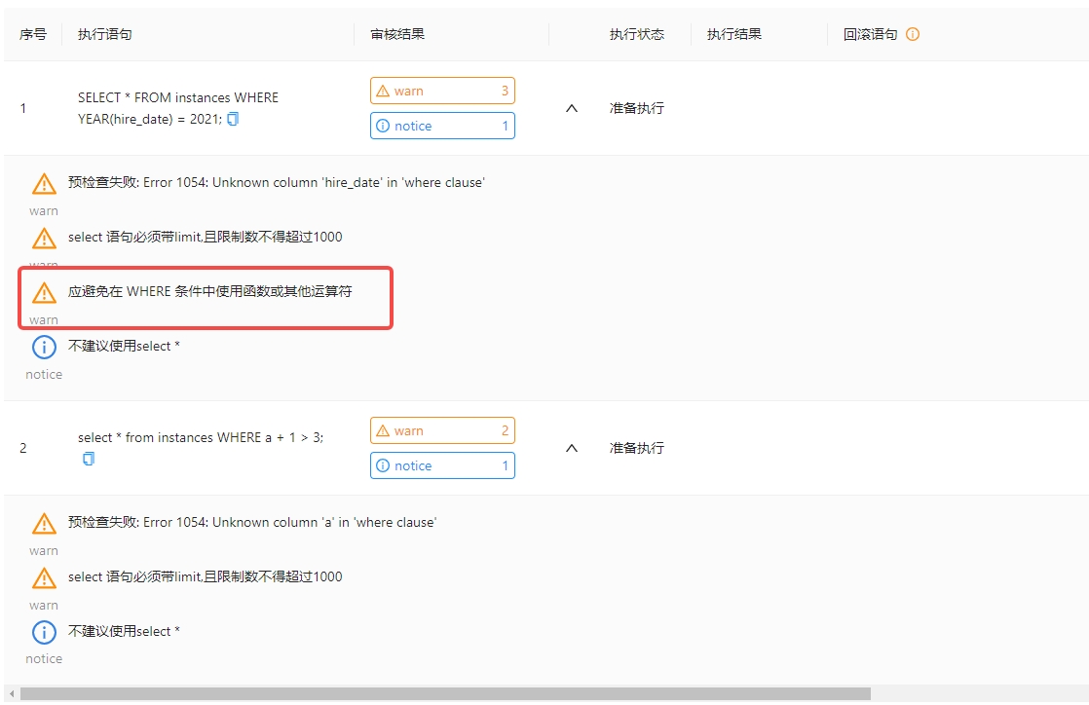Click the notice info icon before 不建议使用select * in row 1
Image resolution: width=1089 pixels, height=705 pixels.
[x=43, y=347]
